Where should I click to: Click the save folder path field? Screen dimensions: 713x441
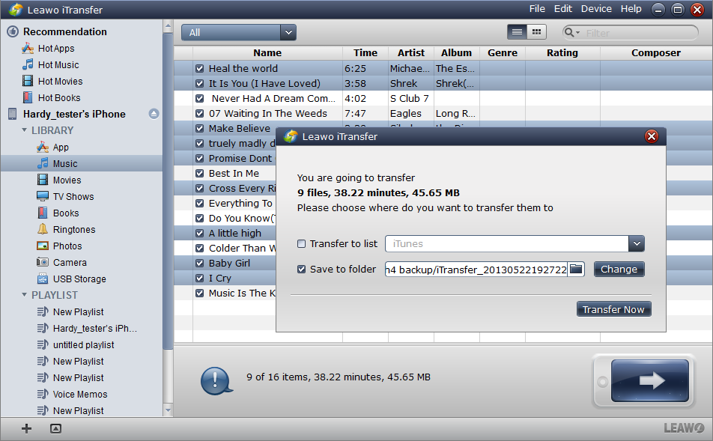(x=476, y=269)
